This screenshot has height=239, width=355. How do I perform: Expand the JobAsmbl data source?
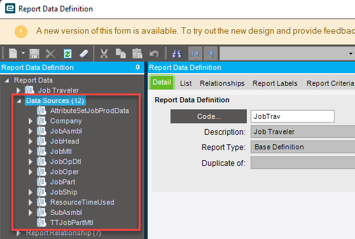click(31, 132)
